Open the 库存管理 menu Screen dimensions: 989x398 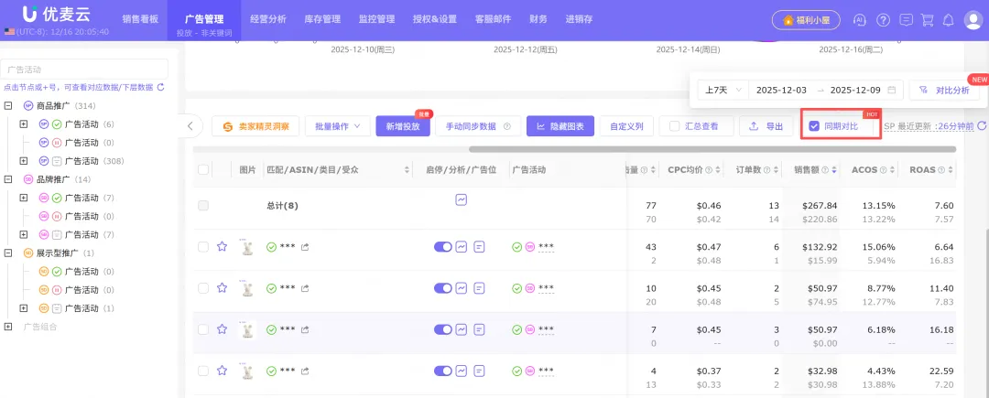click(323, 18)
